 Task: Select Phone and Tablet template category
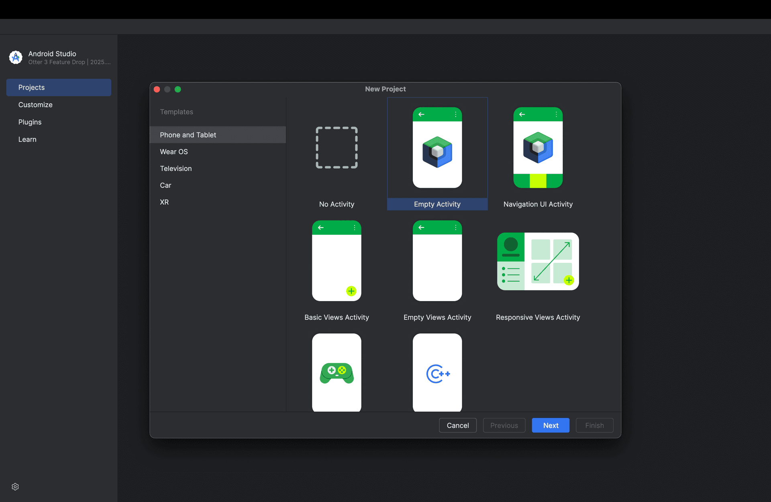click(218, 135)
